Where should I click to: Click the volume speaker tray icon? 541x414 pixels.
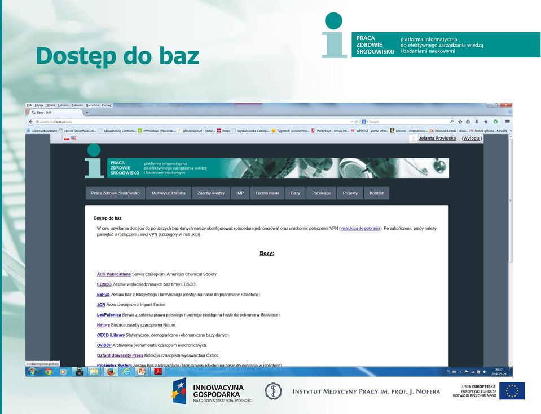[x=485, y=372]
